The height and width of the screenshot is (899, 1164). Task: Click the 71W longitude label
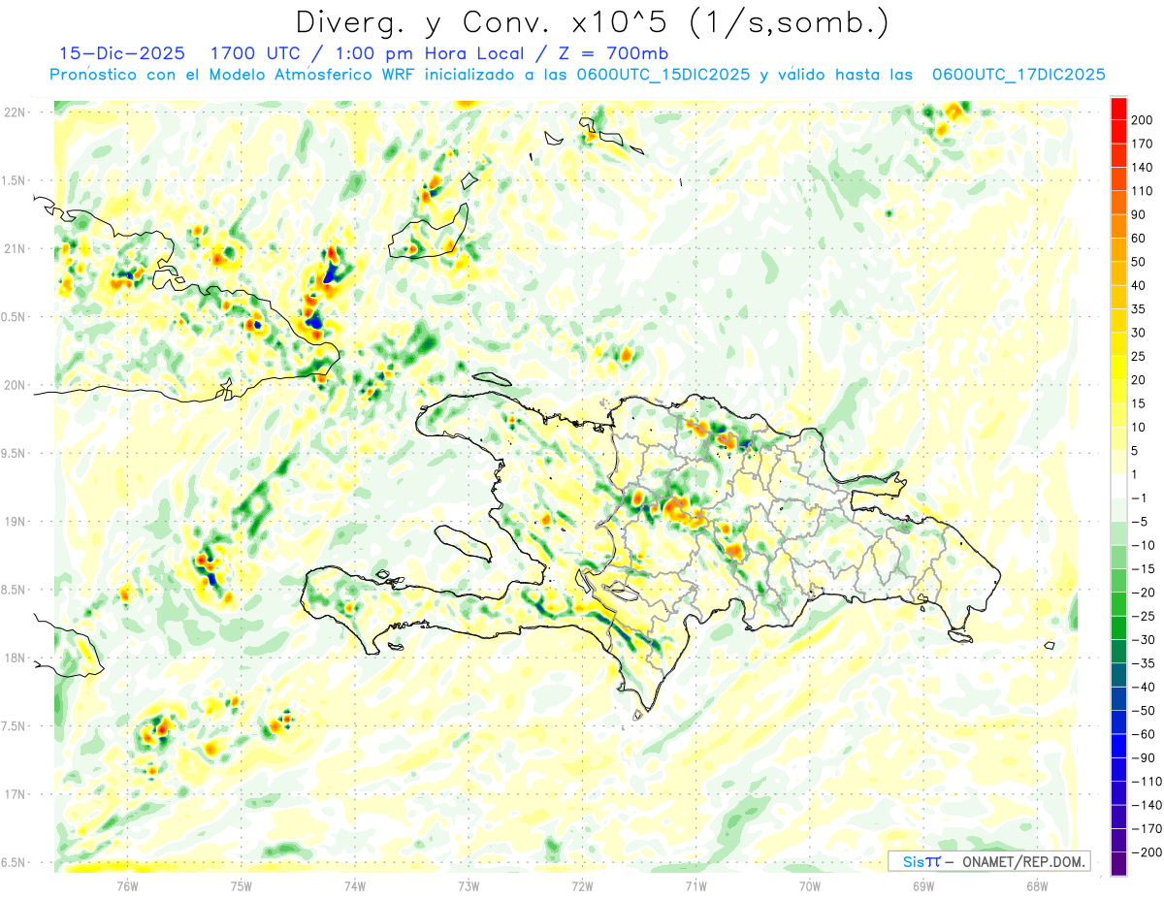[695, 886]
